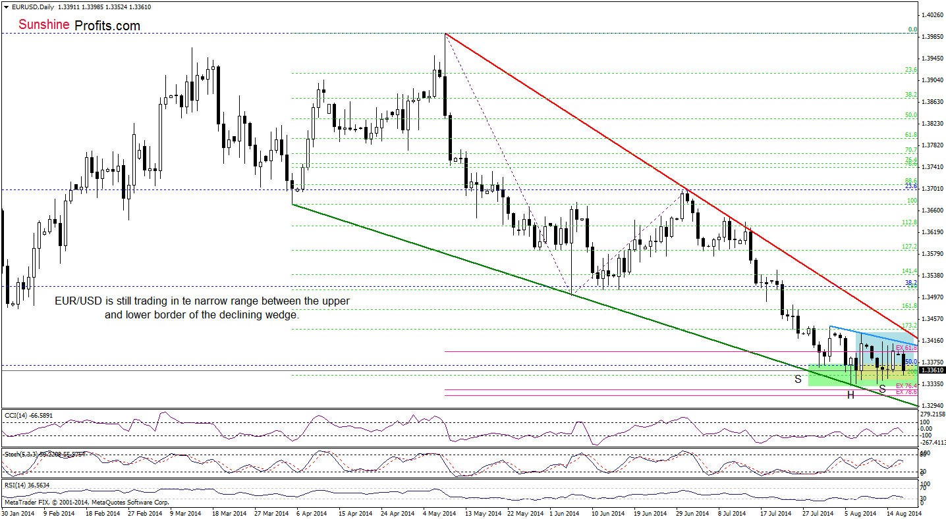Click the 27 Jul 2014 date label
Viewport: 946px width, 519px height.
(x=818, y=513)
